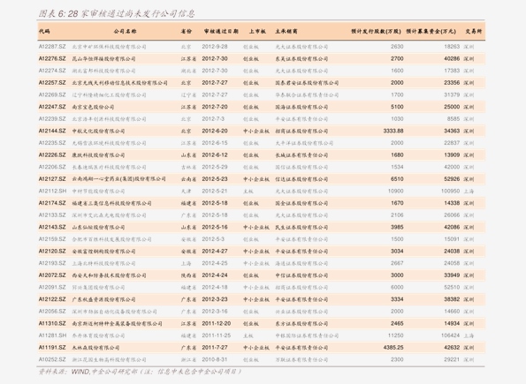Click the raised funds value 106424
This screenshot has height=384, width=526.
click(x=450, y=335)
